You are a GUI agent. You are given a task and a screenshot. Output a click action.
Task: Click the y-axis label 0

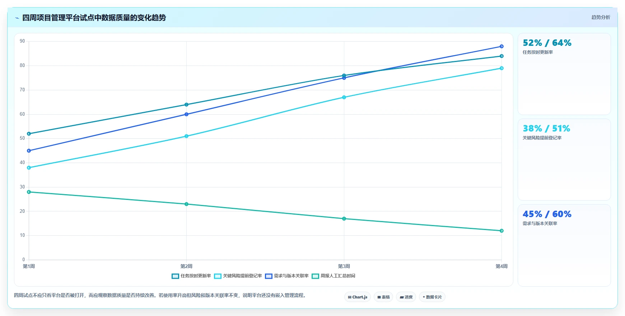24,260
